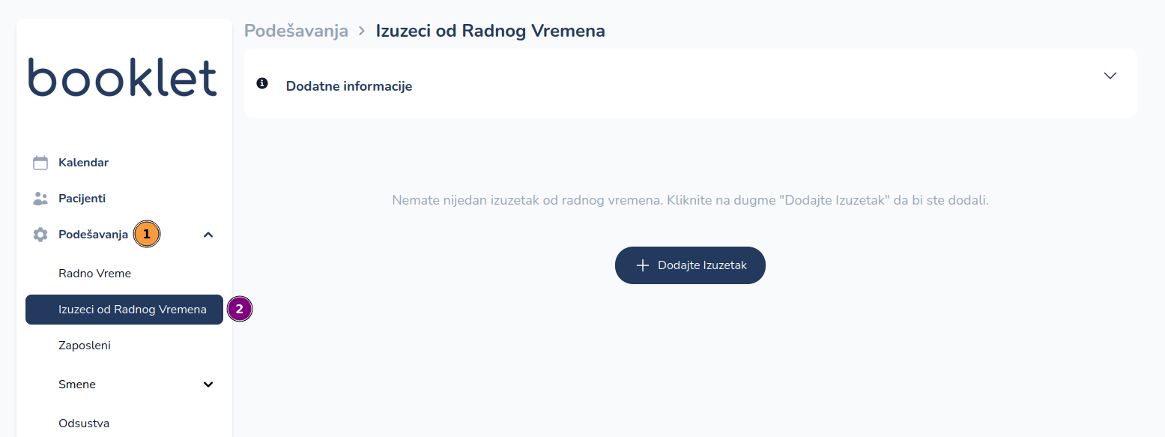1165x437 pixels.
Task: Click the Pacijenti people icon
Action: point(40,199)
